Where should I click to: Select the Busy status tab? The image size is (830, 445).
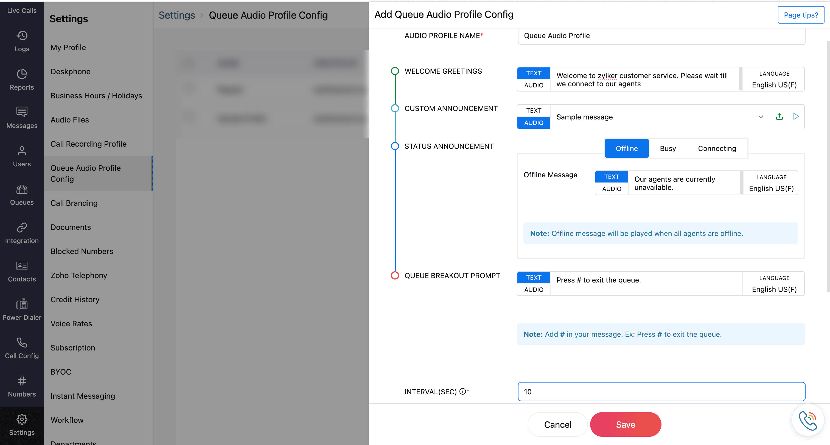pyautogui.click(x=668, y=148)
